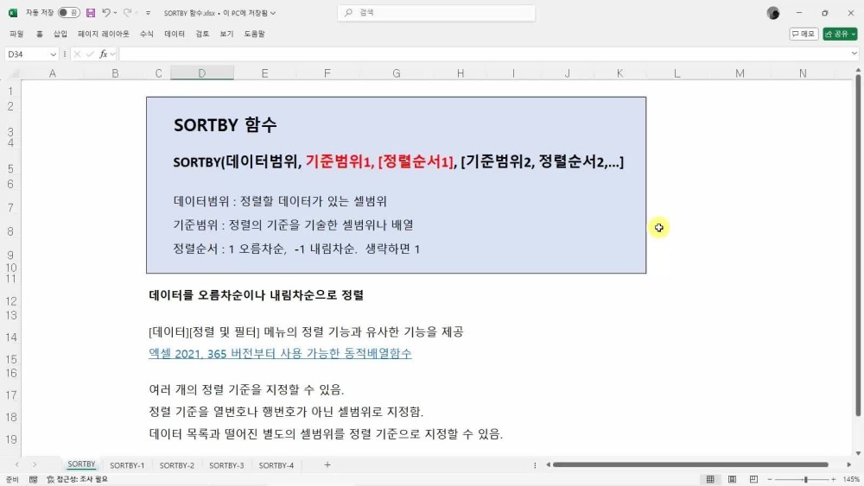Click the Undo arrow icon

point(105,13)
